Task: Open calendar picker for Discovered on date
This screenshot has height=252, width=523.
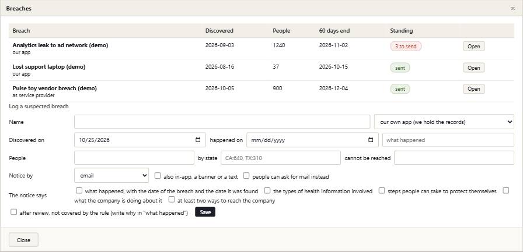Action: (x=198, y=140)
